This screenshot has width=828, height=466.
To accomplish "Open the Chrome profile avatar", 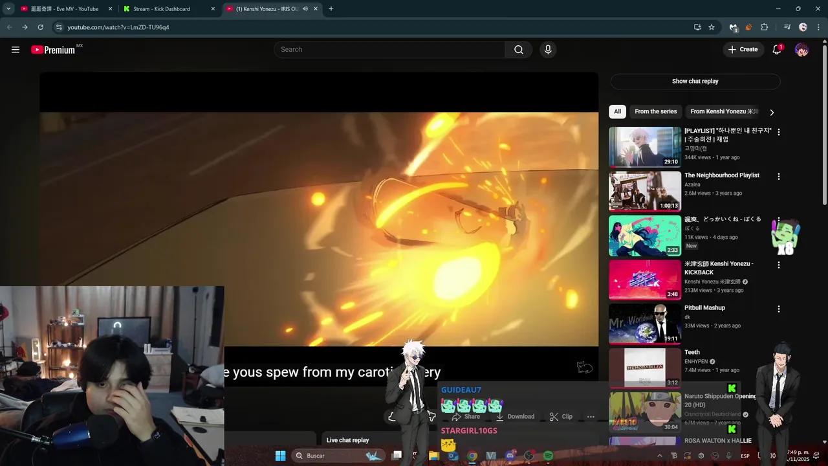I will pos(803,27).
